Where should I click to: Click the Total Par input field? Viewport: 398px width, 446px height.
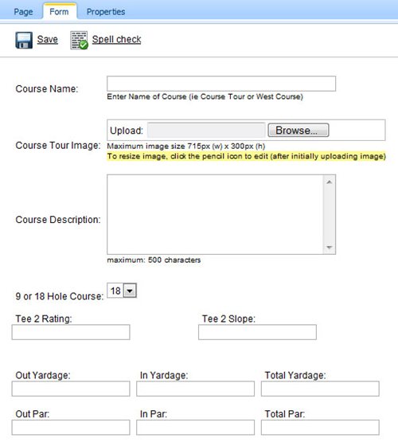click(x=320, y=427)
